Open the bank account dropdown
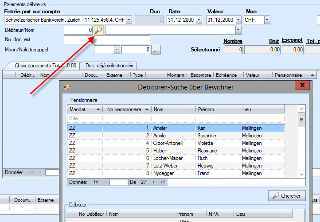The width and height of the screenshot is (320, 222). pos(129,20)
